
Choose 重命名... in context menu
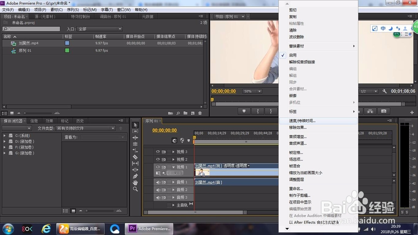pos(318,189)
